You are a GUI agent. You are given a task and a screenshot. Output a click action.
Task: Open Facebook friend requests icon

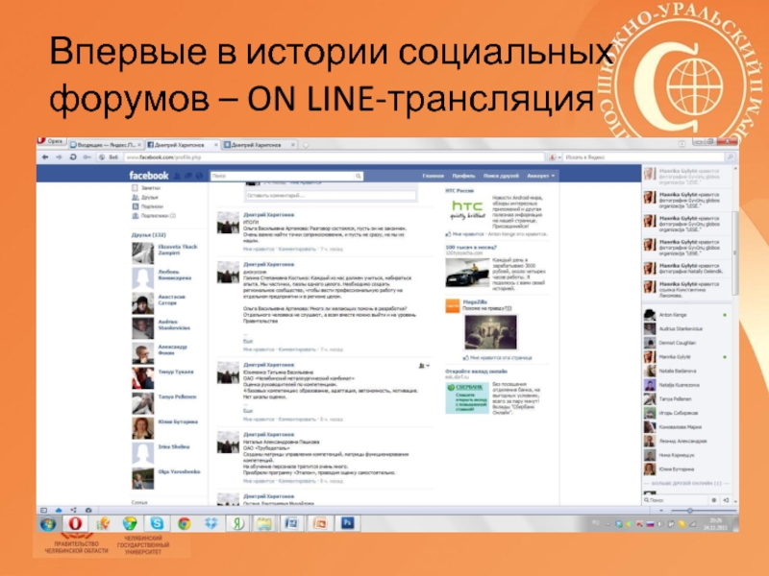click(178, 176)
